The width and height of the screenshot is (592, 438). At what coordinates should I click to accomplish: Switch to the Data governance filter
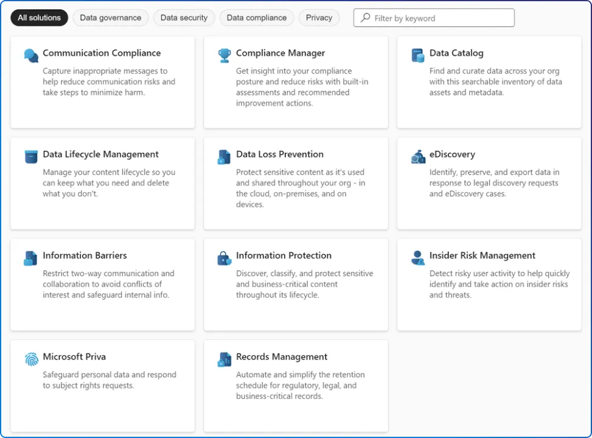pos(111,18)
